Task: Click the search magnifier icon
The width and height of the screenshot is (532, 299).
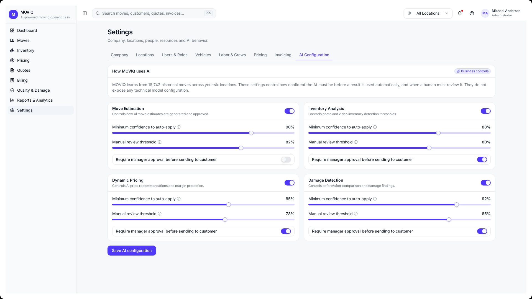Action: (98, 13)
